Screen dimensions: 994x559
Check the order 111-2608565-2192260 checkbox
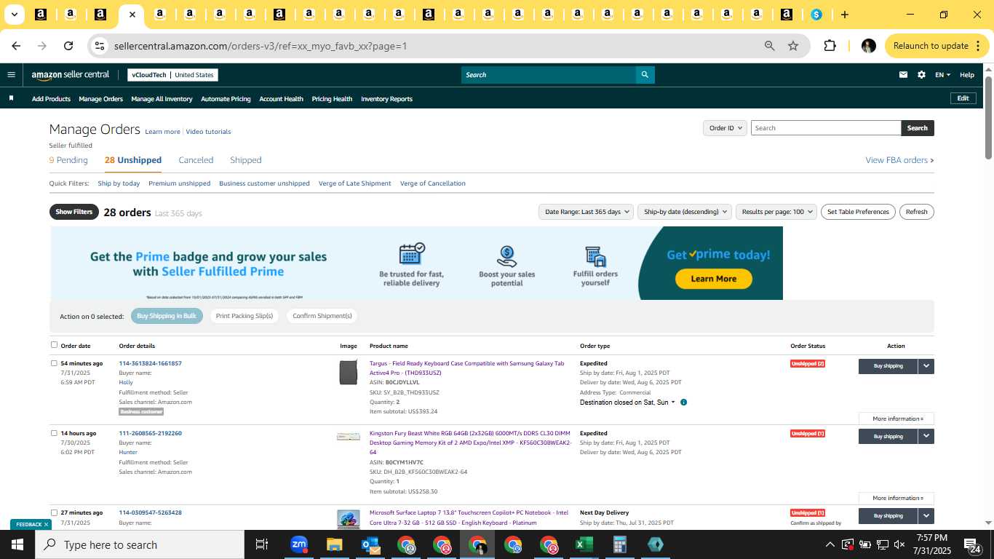tap(54, 432)
